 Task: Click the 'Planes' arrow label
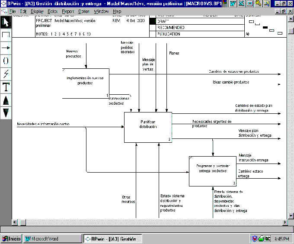[x=174, y=53]
